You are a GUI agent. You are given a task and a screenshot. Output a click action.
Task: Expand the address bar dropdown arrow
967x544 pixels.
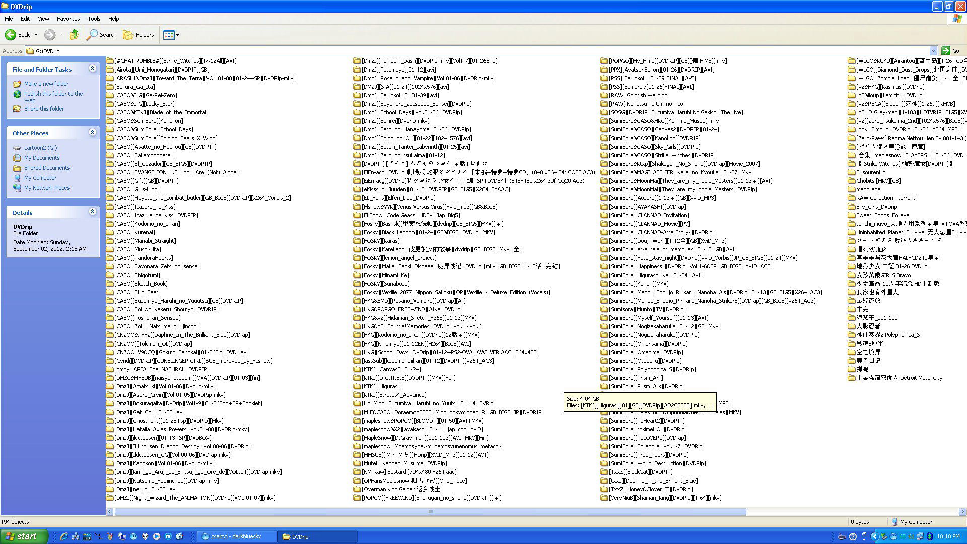click(933, 51)
